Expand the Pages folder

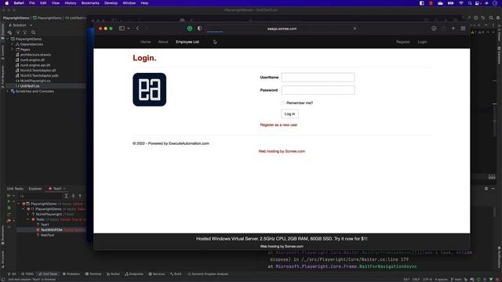click(x=13, y=49)
